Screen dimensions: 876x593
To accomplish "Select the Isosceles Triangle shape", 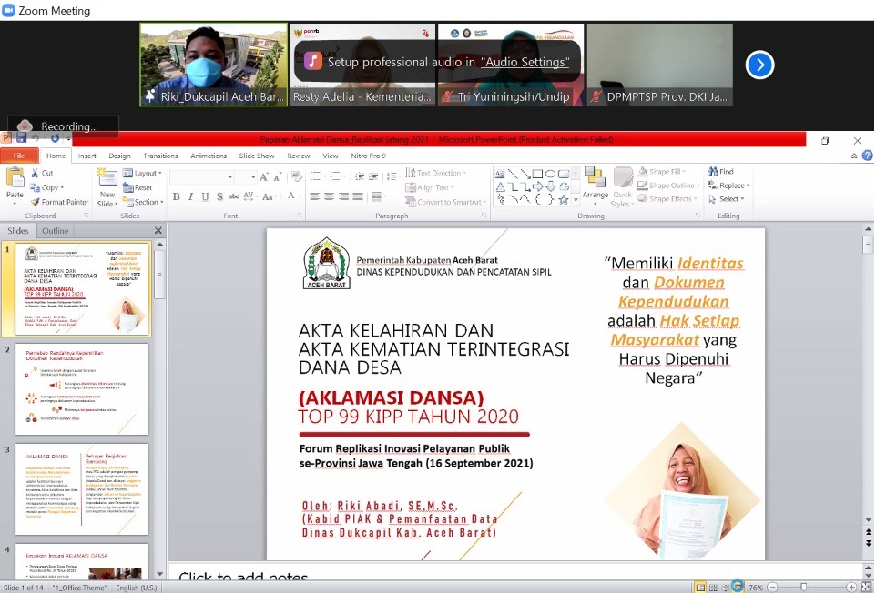I will click(x=500, y=186).
